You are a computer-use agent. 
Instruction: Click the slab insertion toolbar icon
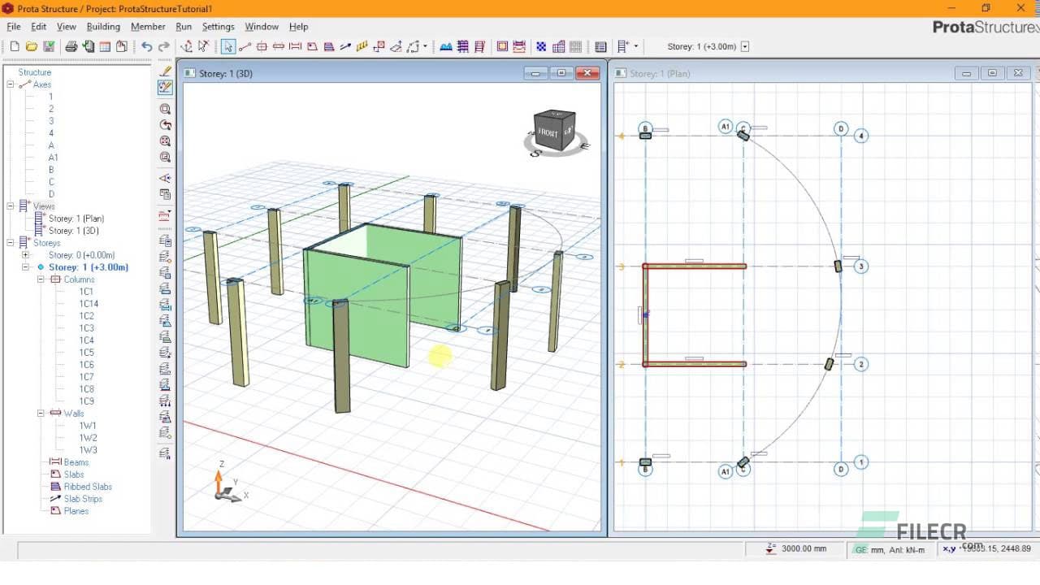click(x=312, y=46)
